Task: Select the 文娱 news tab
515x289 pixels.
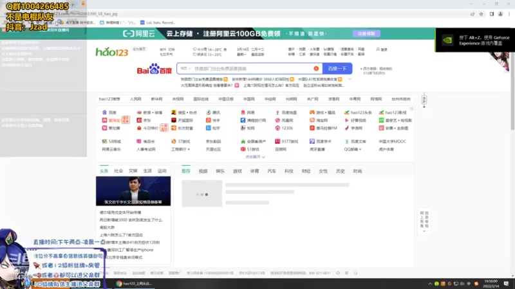Action: 133,171
